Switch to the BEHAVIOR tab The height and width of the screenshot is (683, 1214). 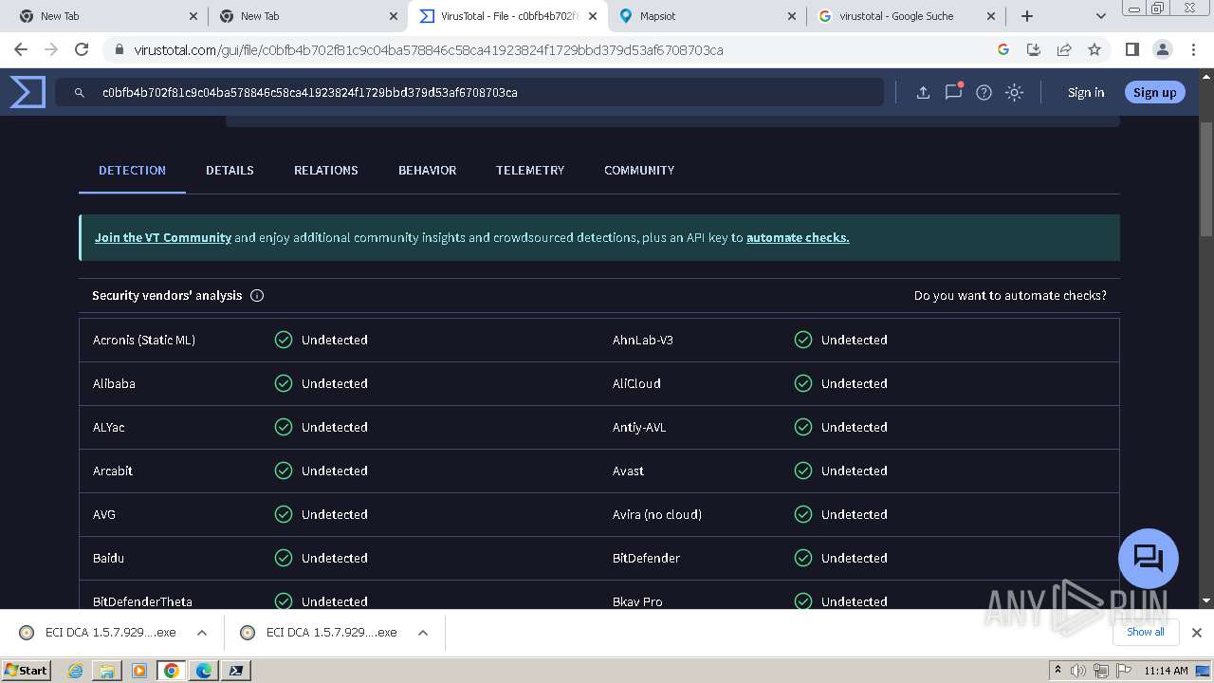click(427, 170)
